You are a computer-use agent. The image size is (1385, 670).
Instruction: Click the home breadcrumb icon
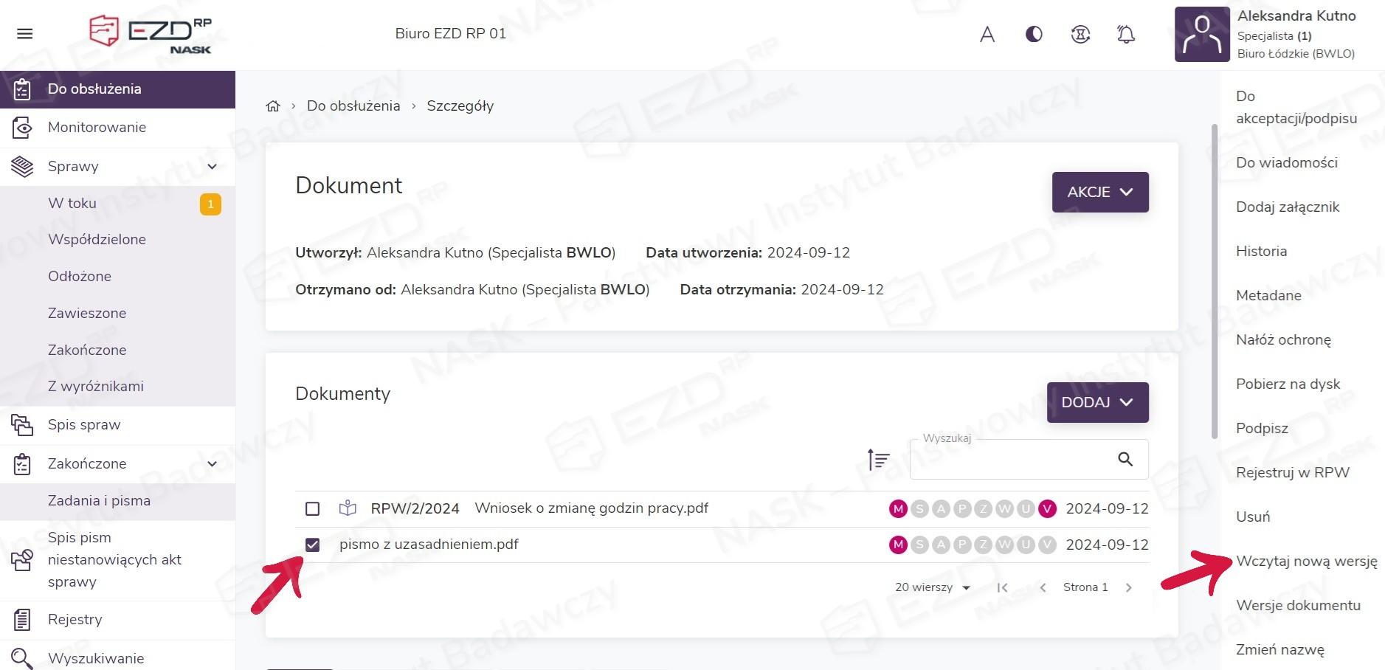(x=273, y=106)
